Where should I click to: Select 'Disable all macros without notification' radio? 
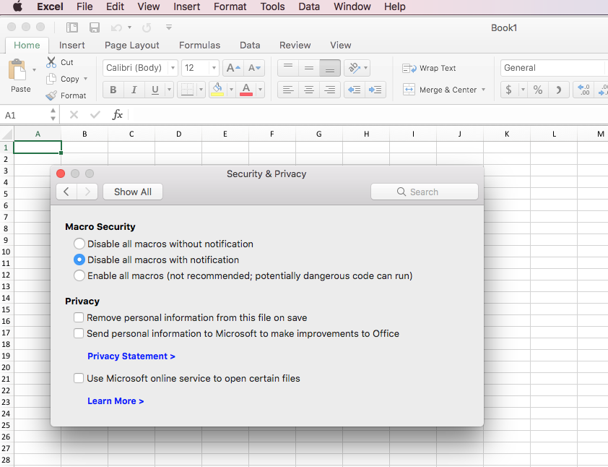pyautogui.click(x=79, y=244)
